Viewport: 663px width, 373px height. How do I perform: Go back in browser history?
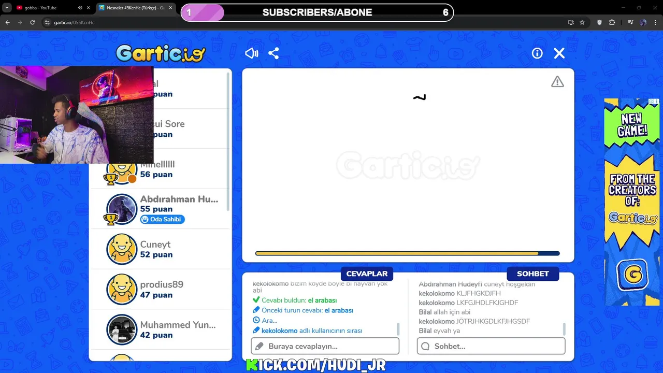click(7, 22)
